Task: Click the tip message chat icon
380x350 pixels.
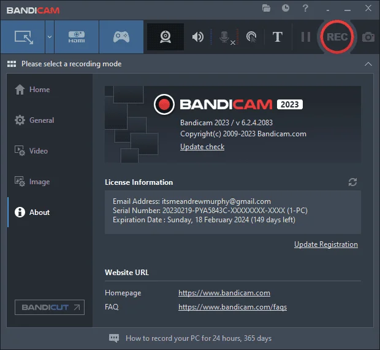Action: [114, 338]
